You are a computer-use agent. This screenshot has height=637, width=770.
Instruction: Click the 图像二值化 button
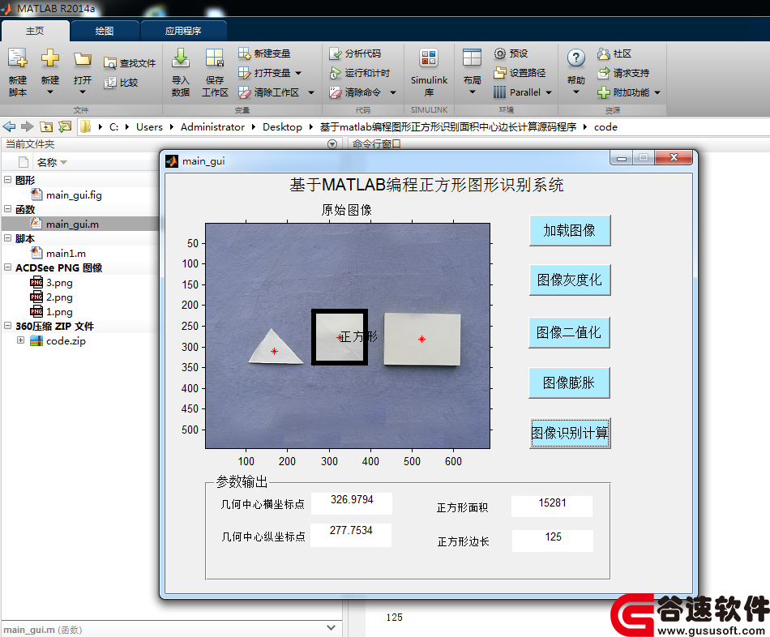pos(569,332)
